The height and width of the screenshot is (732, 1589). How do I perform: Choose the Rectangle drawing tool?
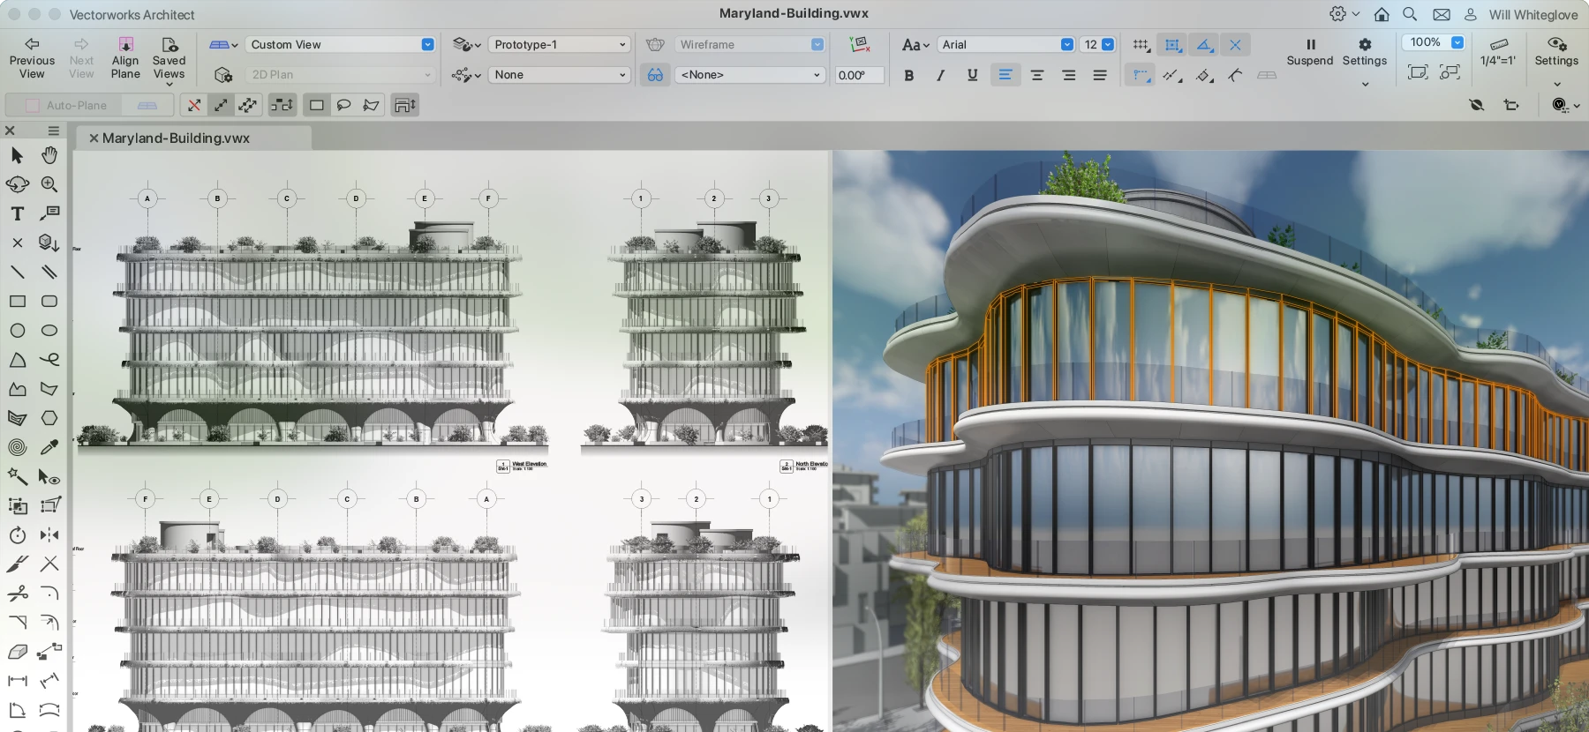(x=17, y=302)
